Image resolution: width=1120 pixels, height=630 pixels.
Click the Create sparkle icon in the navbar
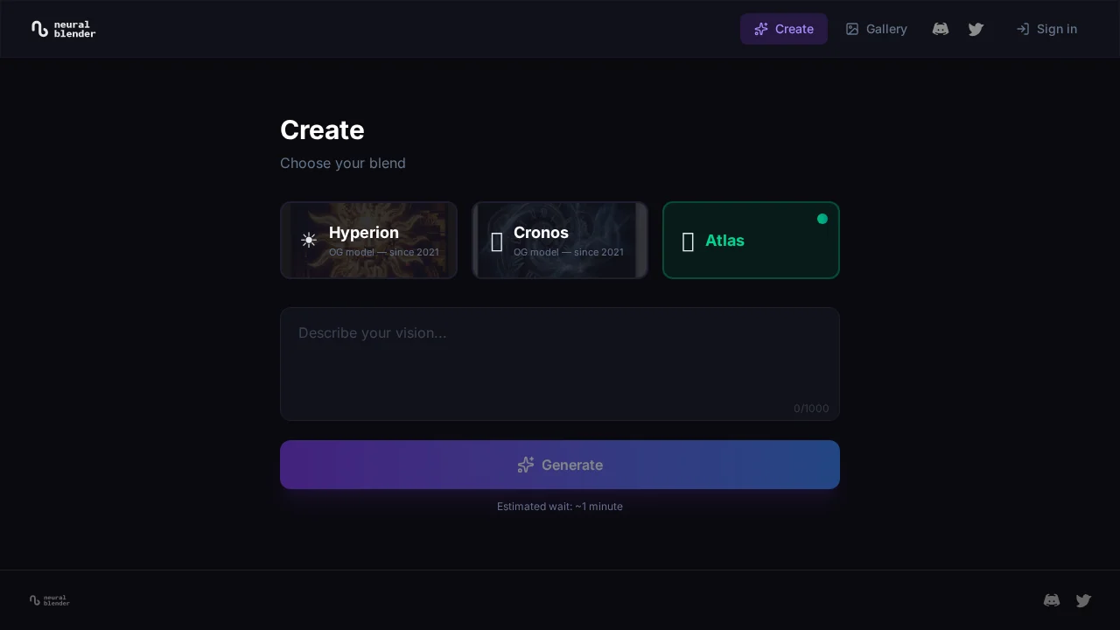click(761, 29)
